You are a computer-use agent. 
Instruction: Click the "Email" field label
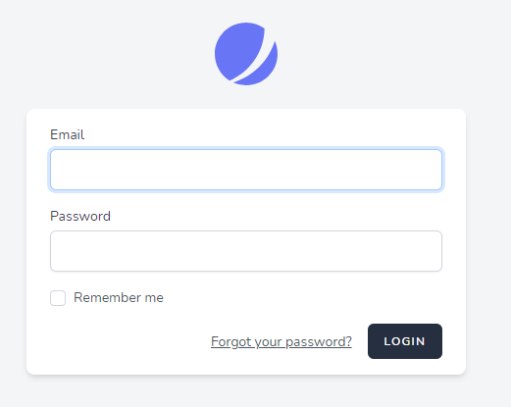point(68,134)
